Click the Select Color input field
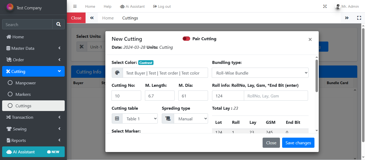The height and width of the screenshot is (160, 365). 165,73
